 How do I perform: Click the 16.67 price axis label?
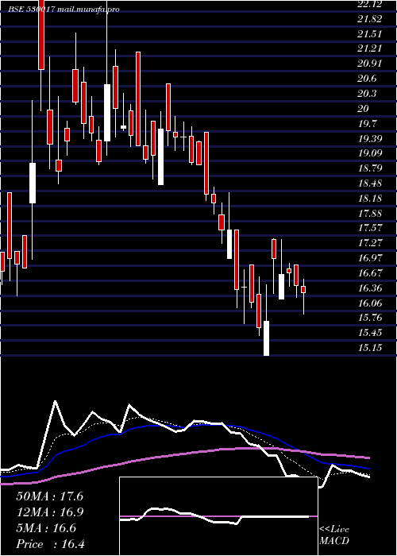(x=370, y=272)
